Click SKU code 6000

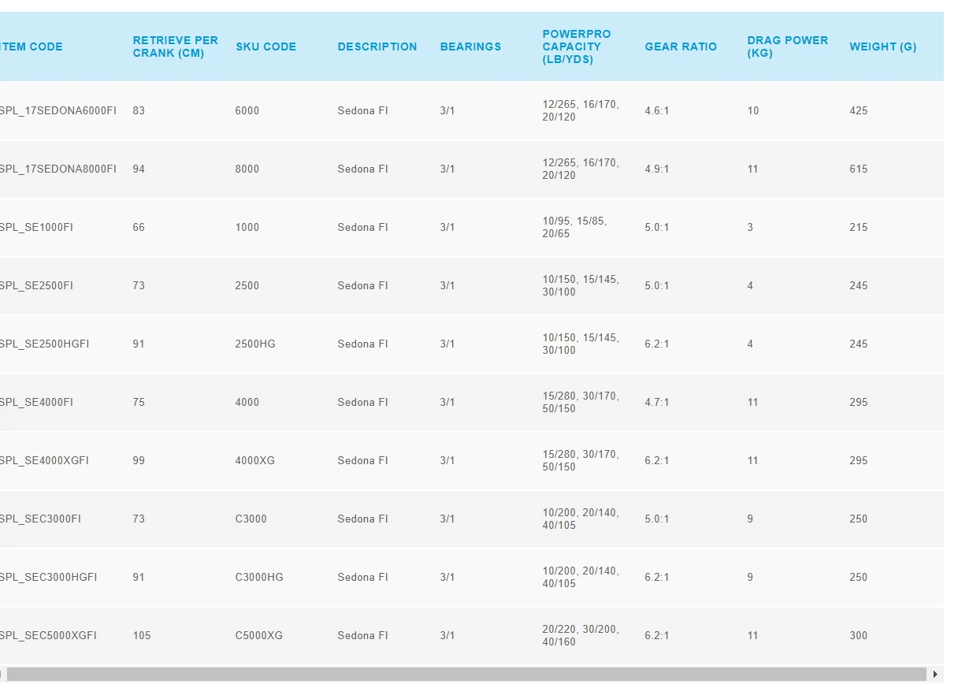click(247, 110)
